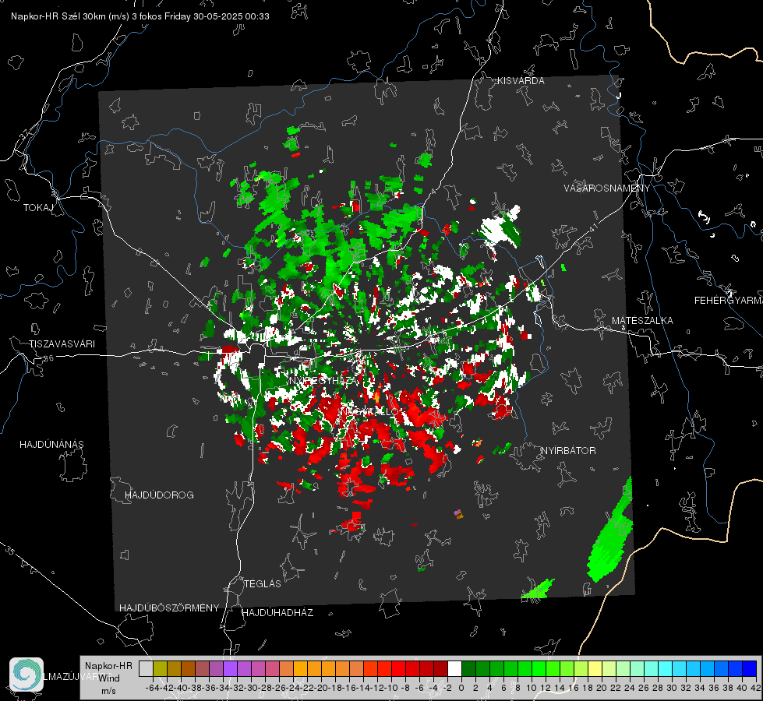Select the HAJDÚNÁNÁS city label

51,445
